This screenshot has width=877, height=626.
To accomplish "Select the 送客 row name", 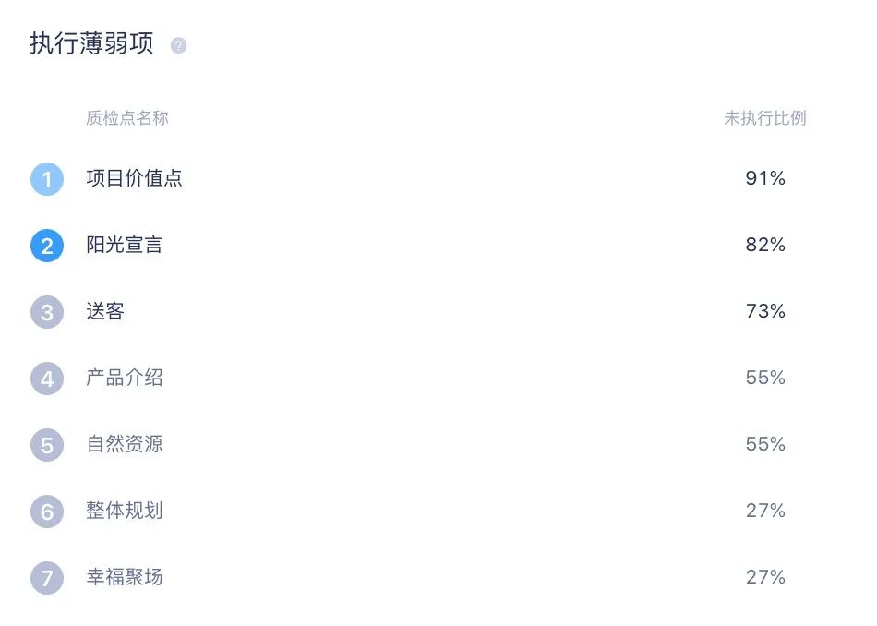I will pos(105,311).
